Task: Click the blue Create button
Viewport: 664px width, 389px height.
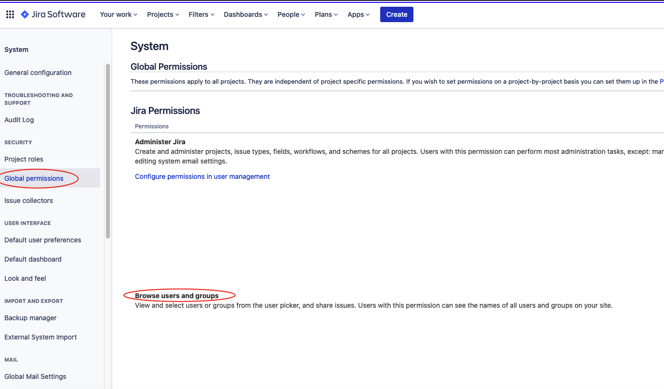Action: click(x=397, y=14)
